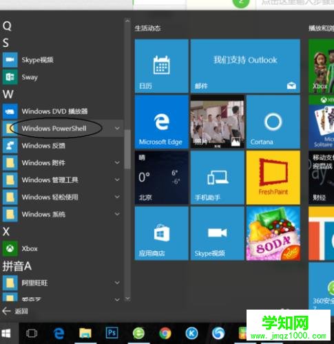334x344 pixels.
Task: Launch the Candy Crush Soda tile
Action: coord(273,233)
